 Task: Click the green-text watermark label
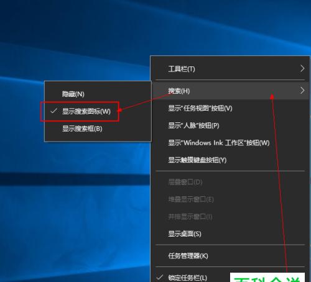(x=267, y=278)
